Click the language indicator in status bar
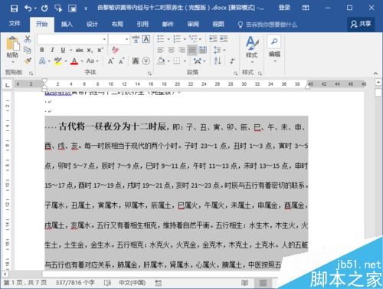The image size is (383, 289). (x=133, y=283)
